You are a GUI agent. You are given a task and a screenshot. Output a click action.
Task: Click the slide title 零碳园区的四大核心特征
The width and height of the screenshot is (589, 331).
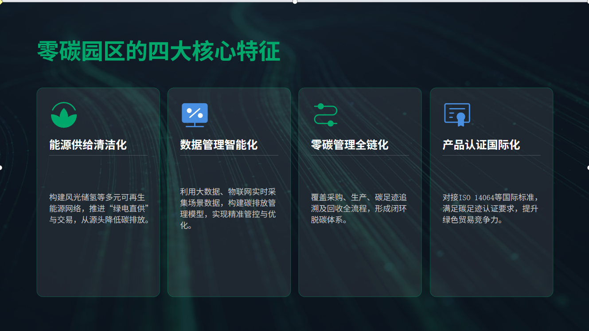tap(158, 52)
